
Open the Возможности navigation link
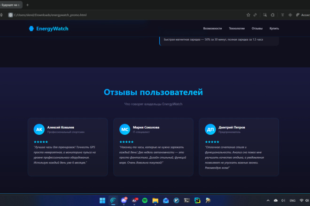[x=212, y=29]
